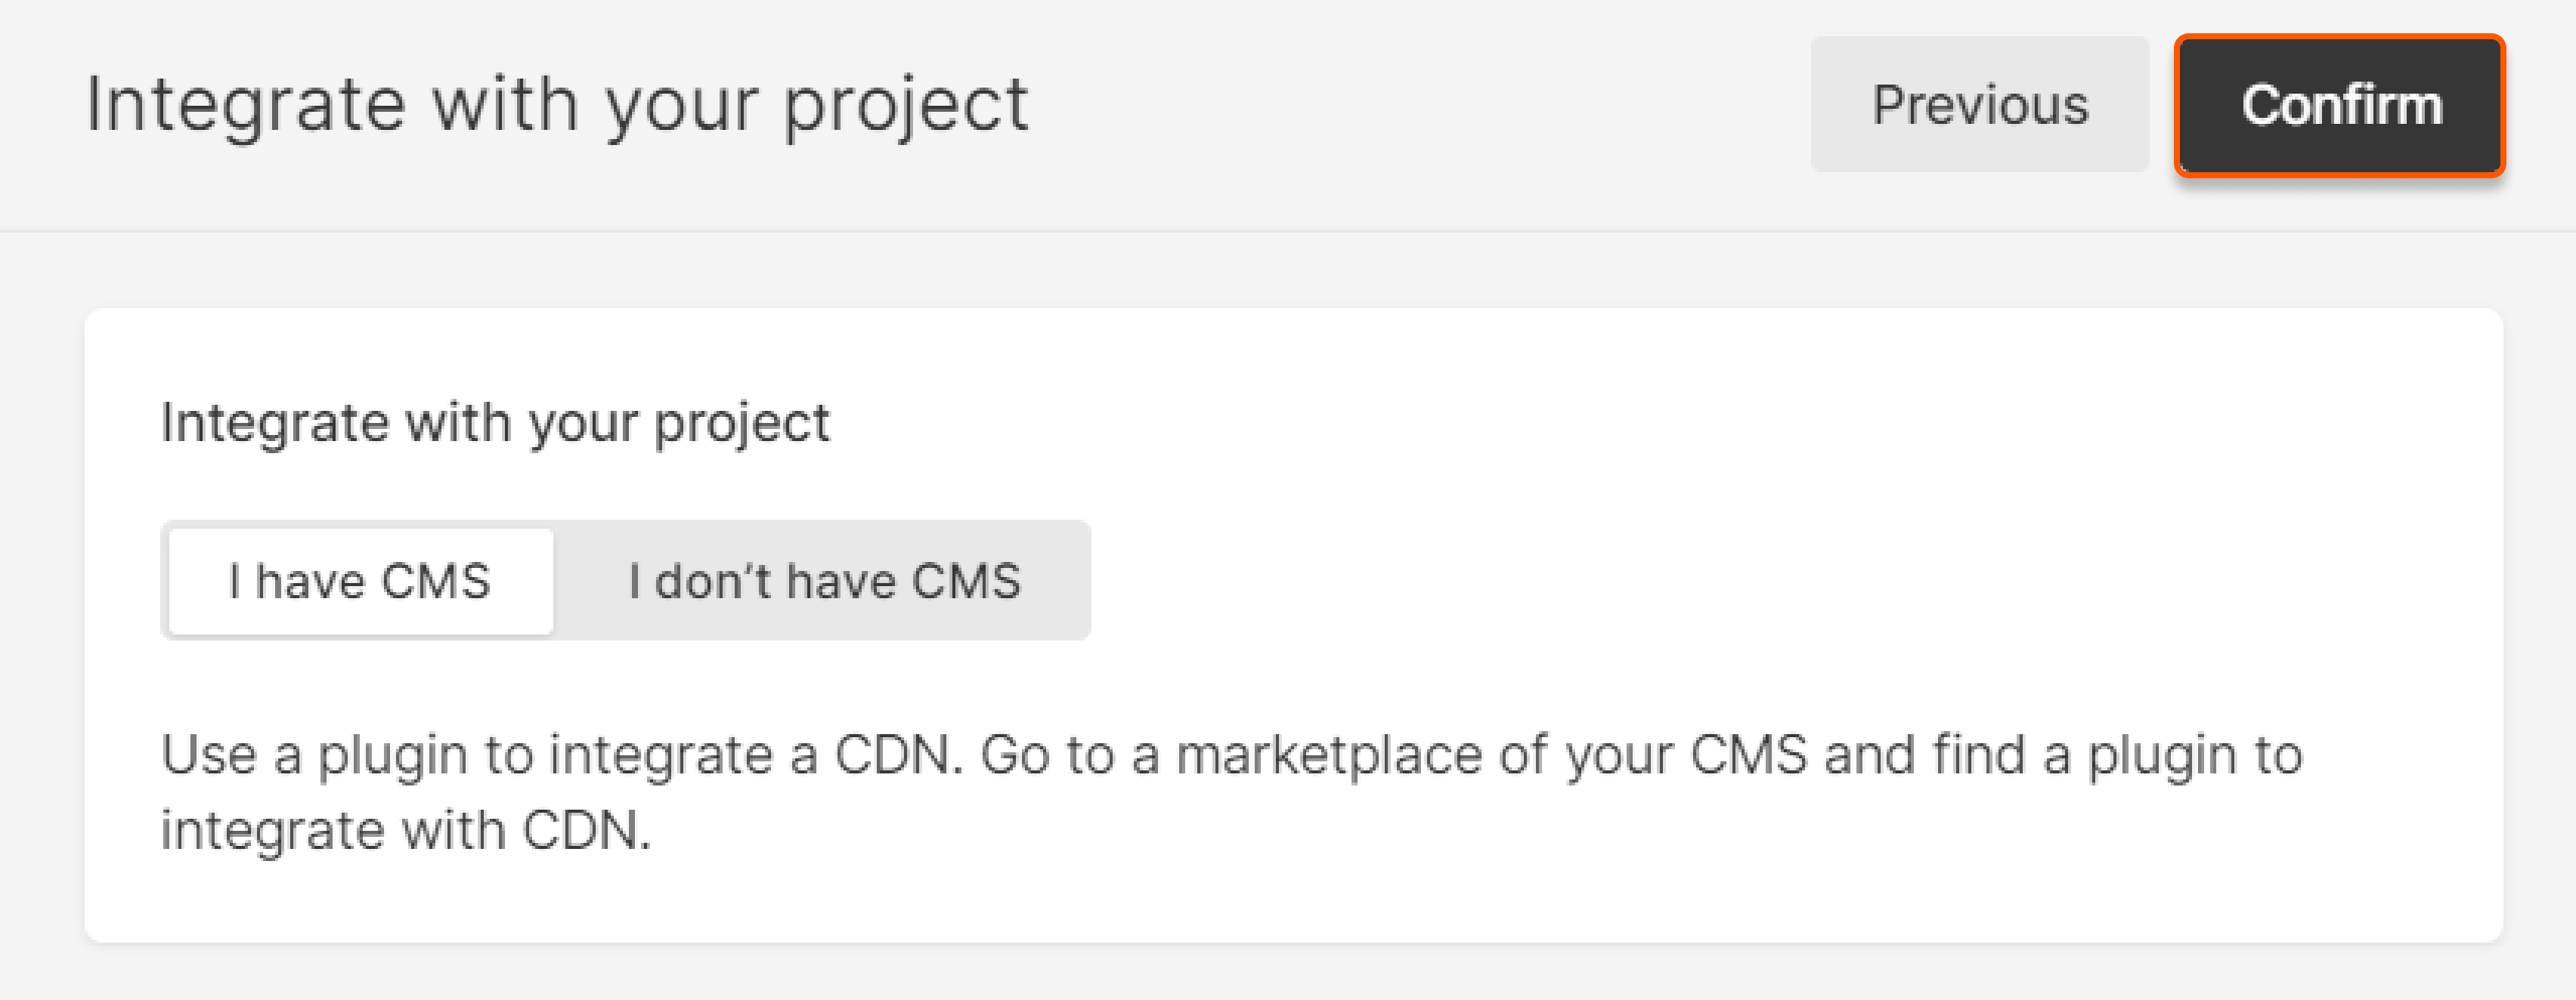This screenshot has height=1000, width=2576.
Task: Go back with the Previous button
Action: (x=1979, y=105)
